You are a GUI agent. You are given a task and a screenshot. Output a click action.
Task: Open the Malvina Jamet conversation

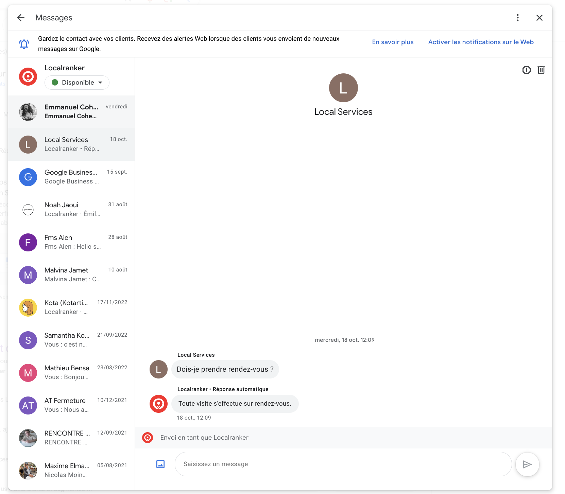(71, 275)
